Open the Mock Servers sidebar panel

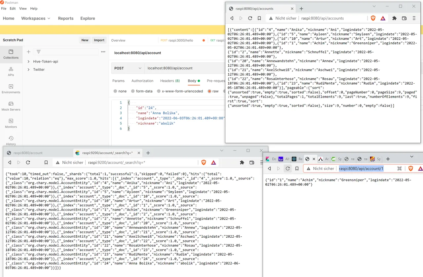click(11, 106)
